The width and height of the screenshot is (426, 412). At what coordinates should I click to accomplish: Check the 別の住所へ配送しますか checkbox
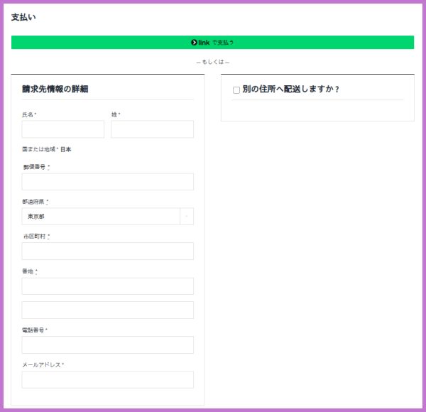(236, 90)
